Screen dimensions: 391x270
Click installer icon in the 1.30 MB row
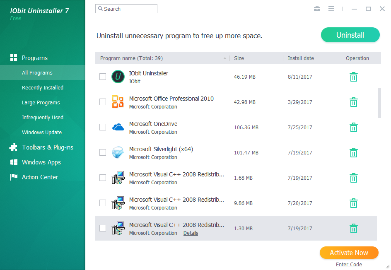coord(118,228)
